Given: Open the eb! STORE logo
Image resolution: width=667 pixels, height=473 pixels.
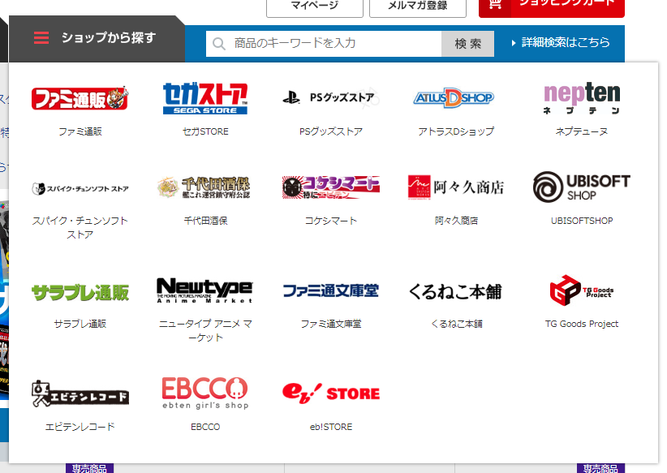Looking at the screenshot, I should click(330, 393).
